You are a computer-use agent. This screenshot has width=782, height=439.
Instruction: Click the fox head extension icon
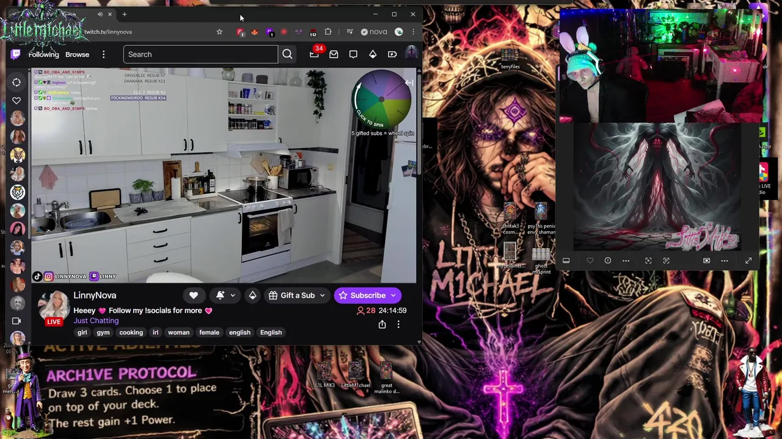tap(255, 32)
